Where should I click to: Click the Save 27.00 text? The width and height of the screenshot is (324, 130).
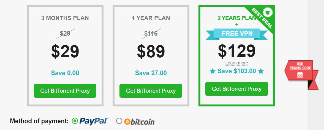[x=151, y=73]
